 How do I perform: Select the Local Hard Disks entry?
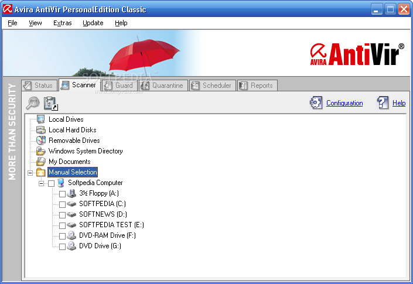coord(72,130)
